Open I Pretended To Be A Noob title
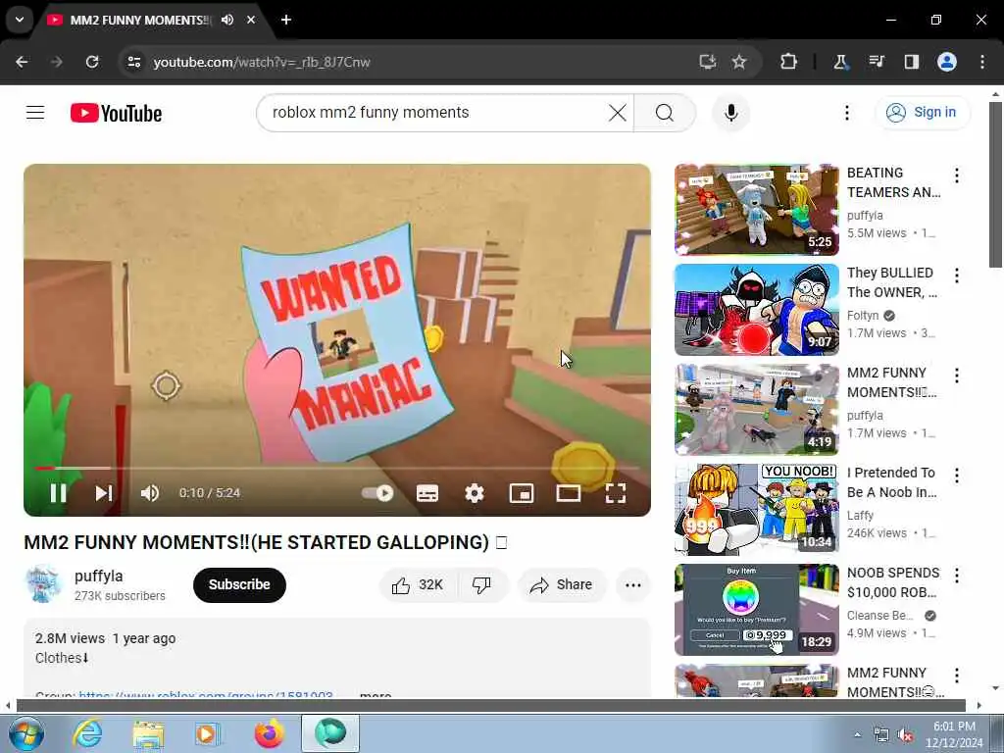This screenshot has height=753, width=1004. click(x=891, y=482)
